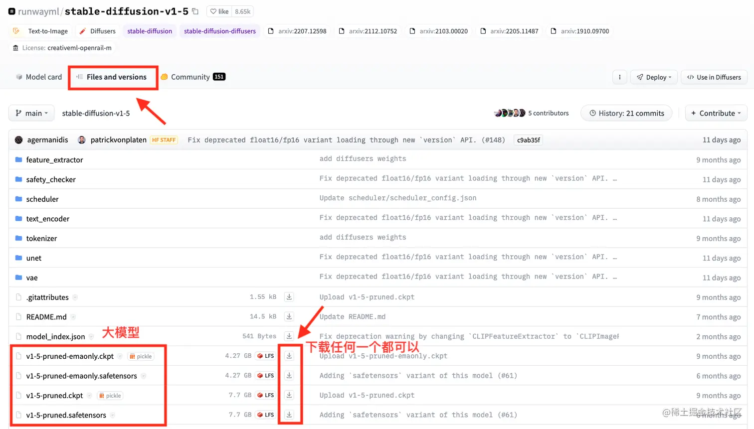Open the stable-diffusion-v1-5 breadcrumb link
Viewport: 754px width, 429px height.
pyautogui.click(x=96, y=113)
